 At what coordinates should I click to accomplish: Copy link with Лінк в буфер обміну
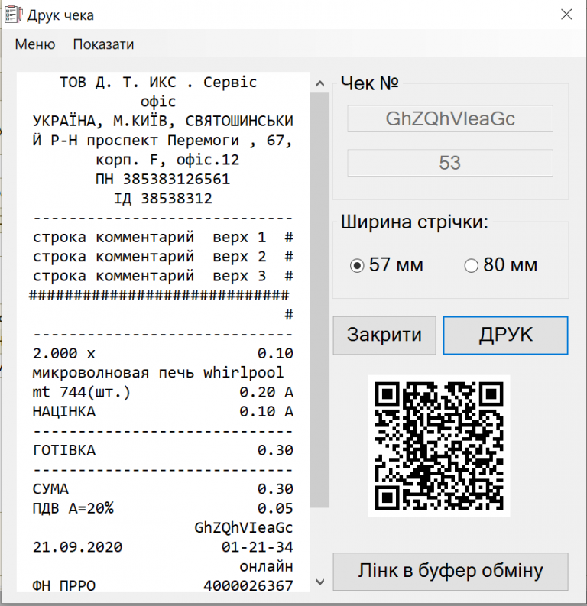450,571
